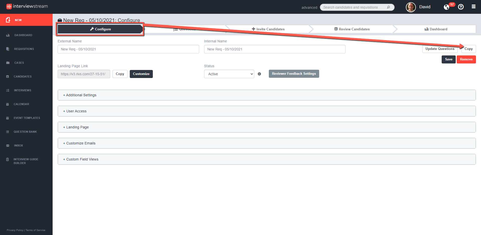Expand Custom Field Views section
481x235 pixels.
point(267,159)
